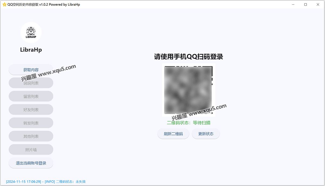Open the 照片墙 photo wall

31,150
